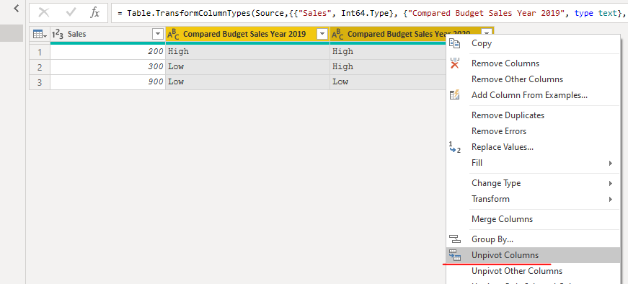Click the 2019 column cell in row 2
Viewport: 628px width, 284px height.
pyautogui.click(x=247, y=67)
